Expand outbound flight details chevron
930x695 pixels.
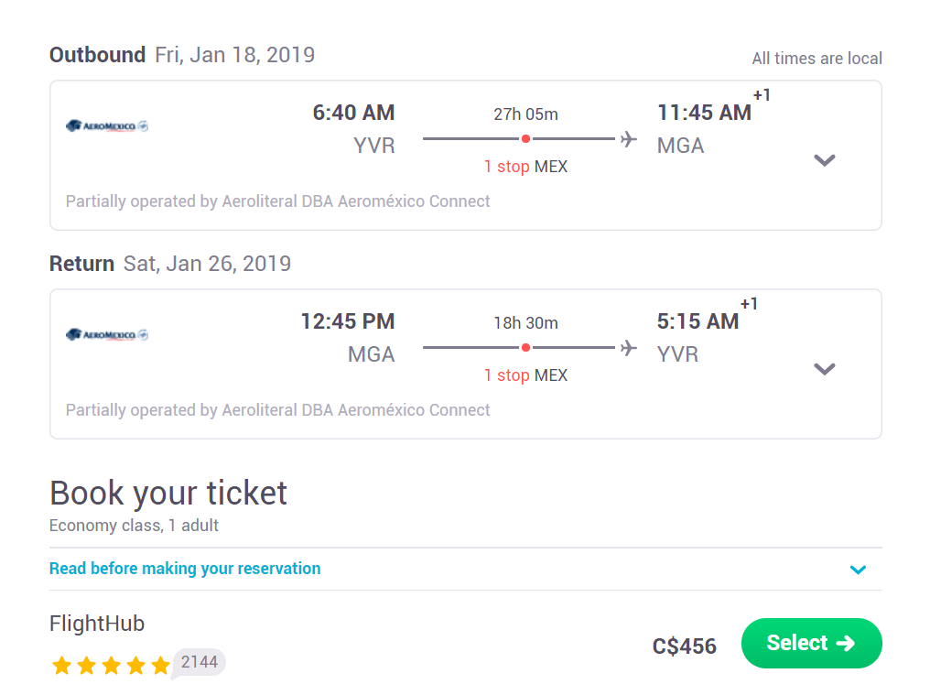click(x=825, y=160)
